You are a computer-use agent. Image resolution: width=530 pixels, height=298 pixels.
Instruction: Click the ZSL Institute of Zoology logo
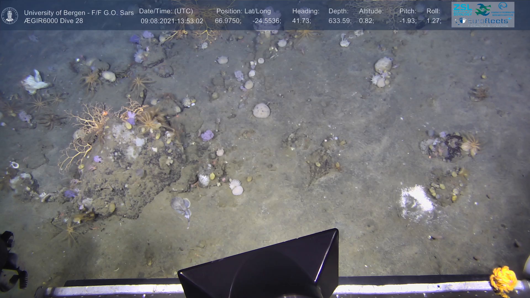(462, 9)
